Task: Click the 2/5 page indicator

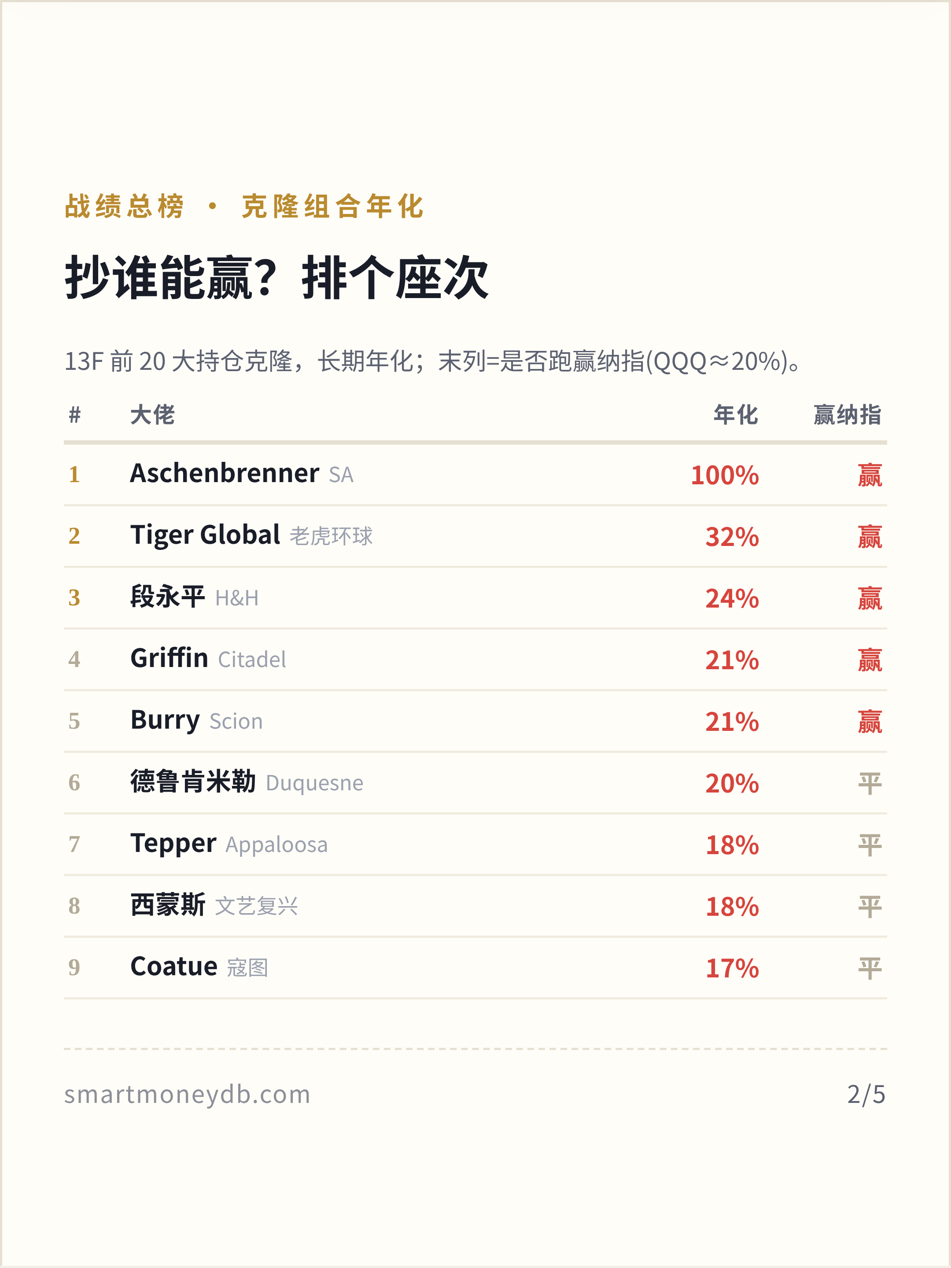Action: click(866, 1094)
